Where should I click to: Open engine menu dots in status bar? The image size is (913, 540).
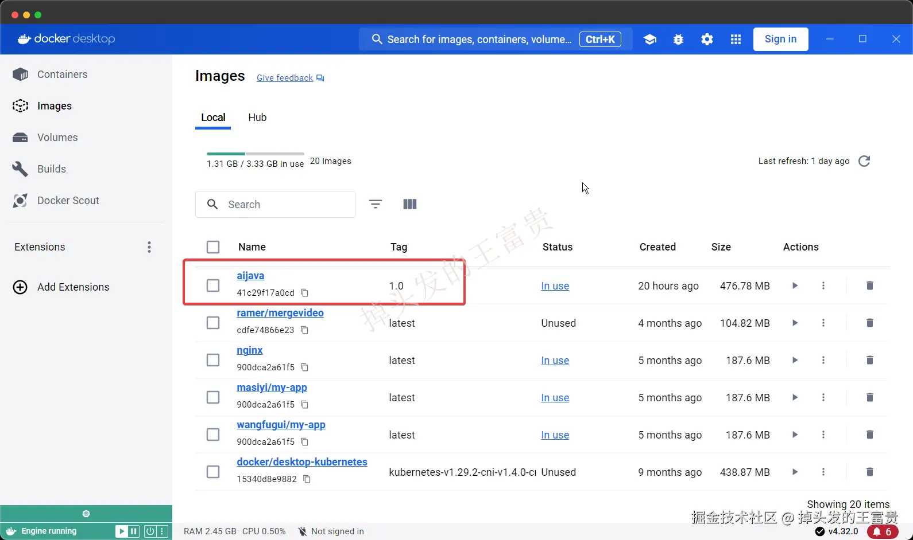tap(162, 531)
